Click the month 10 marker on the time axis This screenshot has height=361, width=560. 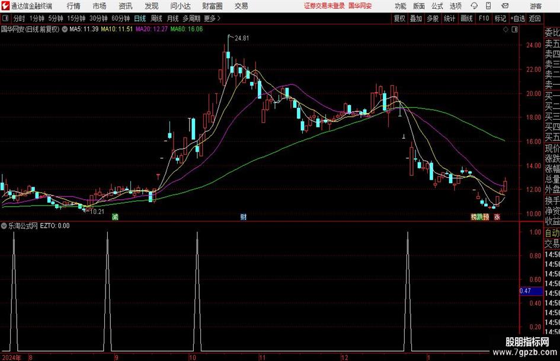(x=193, y=357)
